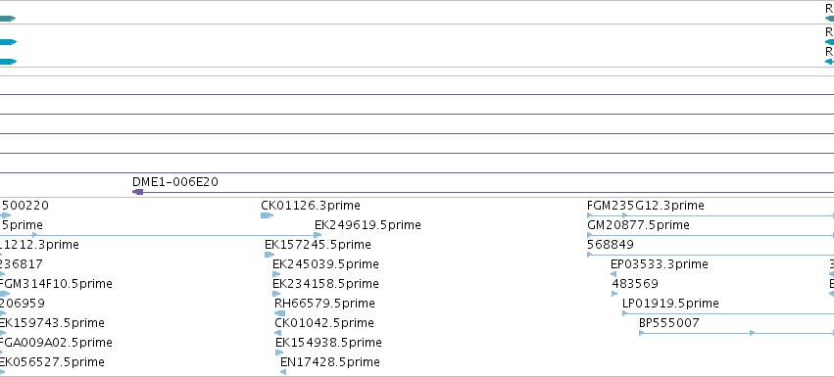Click the EK249619.5prime feature arrow
Screen dimensions: 834x377
coord(319,235)
